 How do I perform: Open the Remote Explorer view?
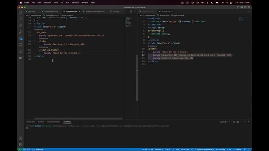point(21,45)
